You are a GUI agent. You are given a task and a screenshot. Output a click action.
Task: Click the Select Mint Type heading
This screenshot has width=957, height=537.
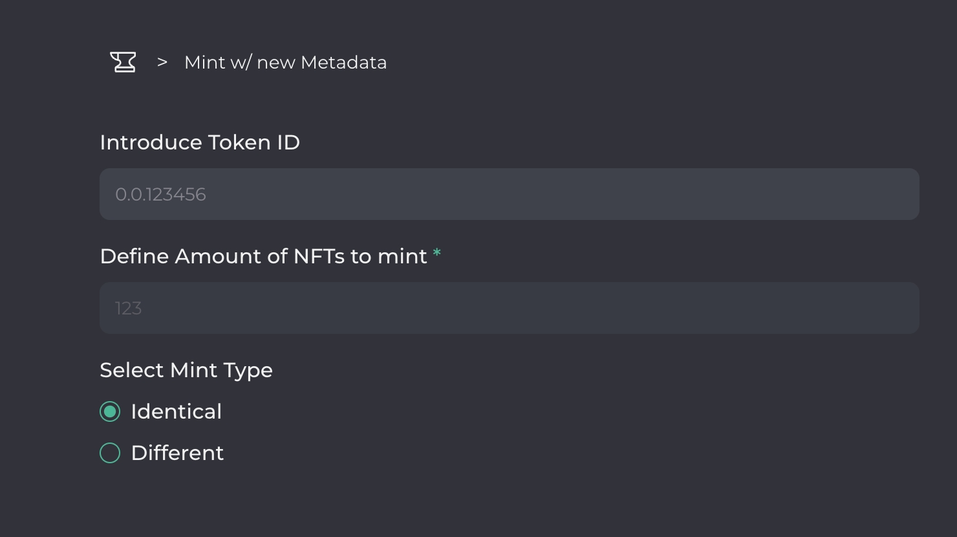pos(186,370)
